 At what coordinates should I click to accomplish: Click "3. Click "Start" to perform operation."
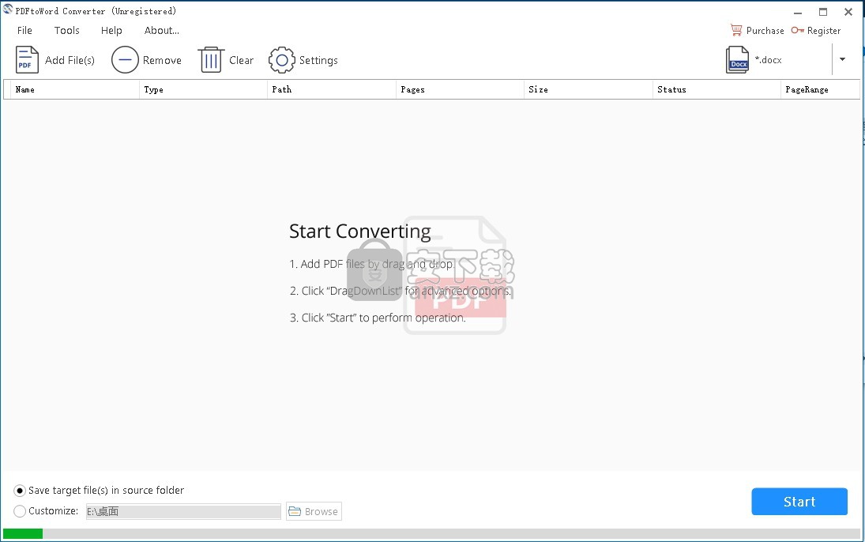[x=378, y=318]
